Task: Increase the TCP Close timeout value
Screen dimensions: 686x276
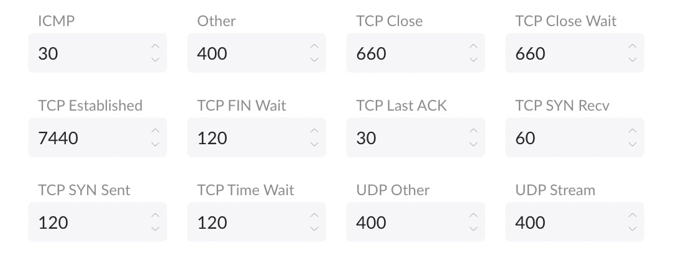Action: (473, 47)
